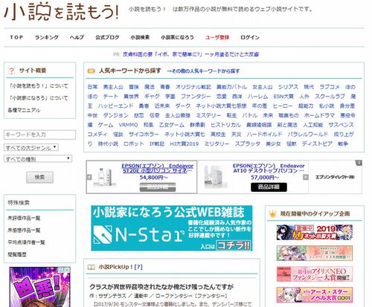Viewport: 372px width, 307px height.
Task: Select the ヒストリカル keyword
Action: pyautogui.click(x=225, y=125)
